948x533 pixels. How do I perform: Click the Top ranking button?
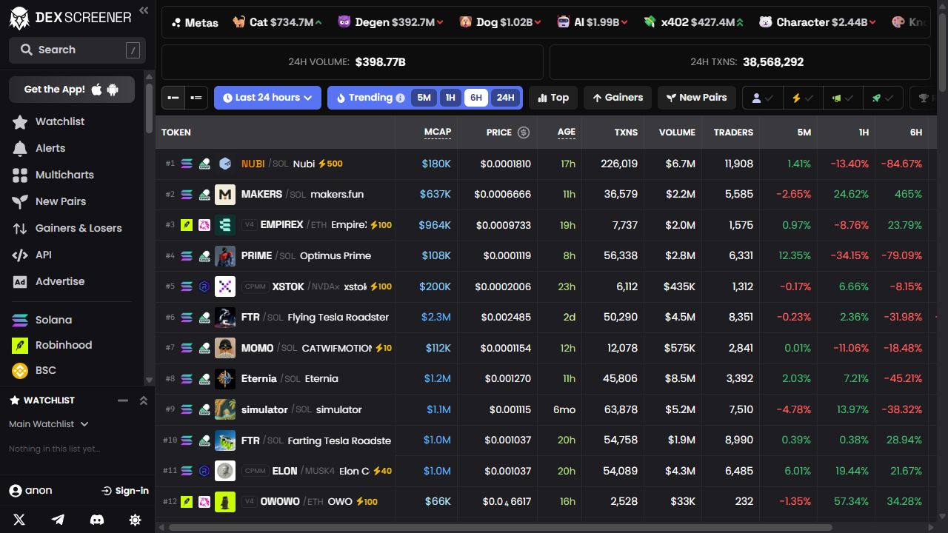tap(553, 98)
